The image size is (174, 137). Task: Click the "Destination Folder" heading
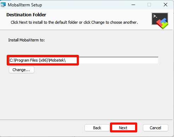(x=26, y=15)
